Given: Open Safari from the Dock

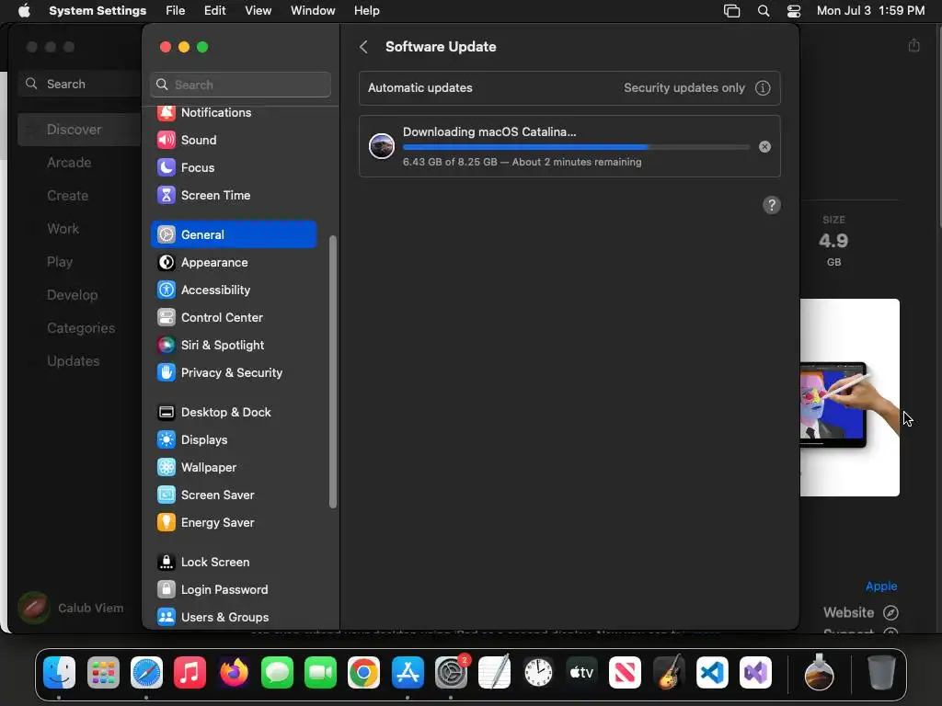Looking at the screenshot, I should (146, 672).
